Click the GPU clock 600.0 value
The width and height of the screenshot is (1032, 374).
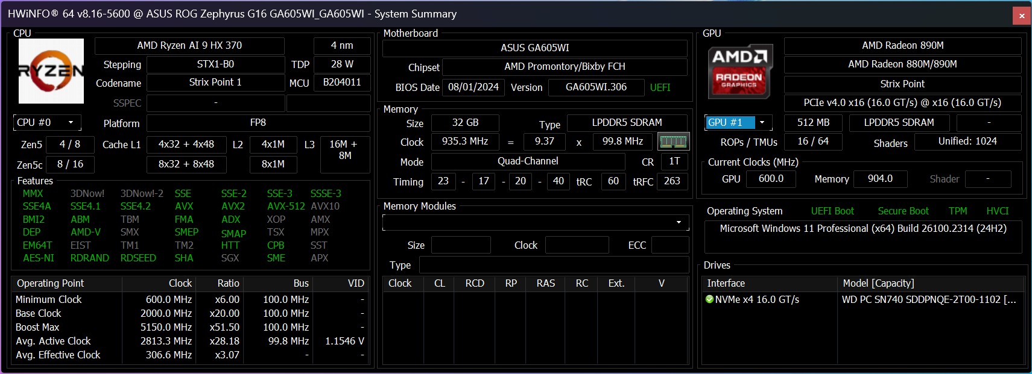[x=771, y=179]
